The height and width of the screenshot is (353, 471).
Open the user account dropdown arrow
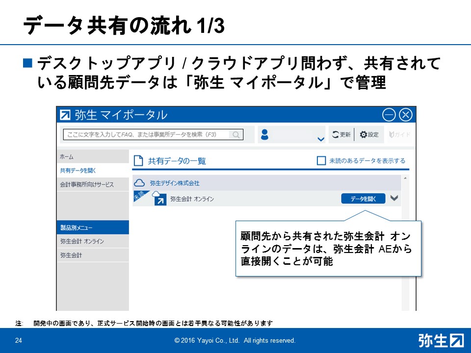[x=321, y=139]
